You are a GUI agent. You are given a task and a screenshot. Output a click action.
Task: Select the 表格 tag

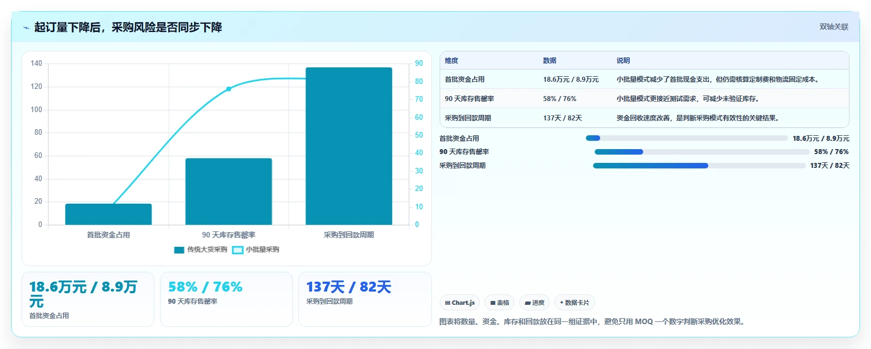(499, 303)
